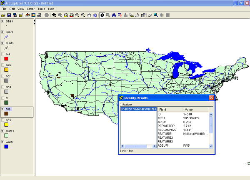The image size is (250, 180).
Task: Close the Identify Results window
Action: (x=211, y=98)
